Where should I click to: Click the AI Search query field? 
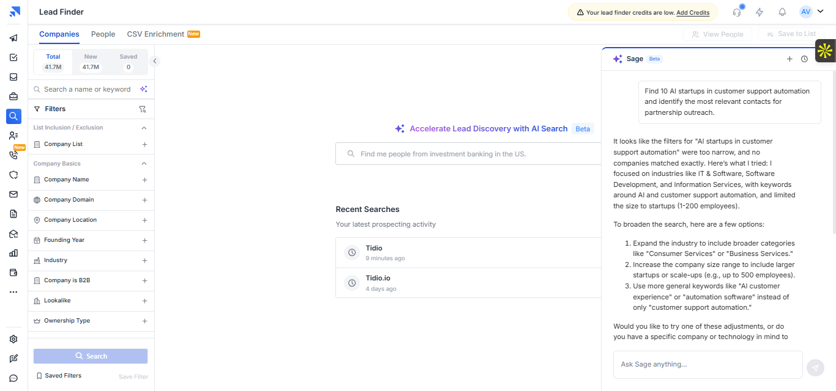click(468, 154)
